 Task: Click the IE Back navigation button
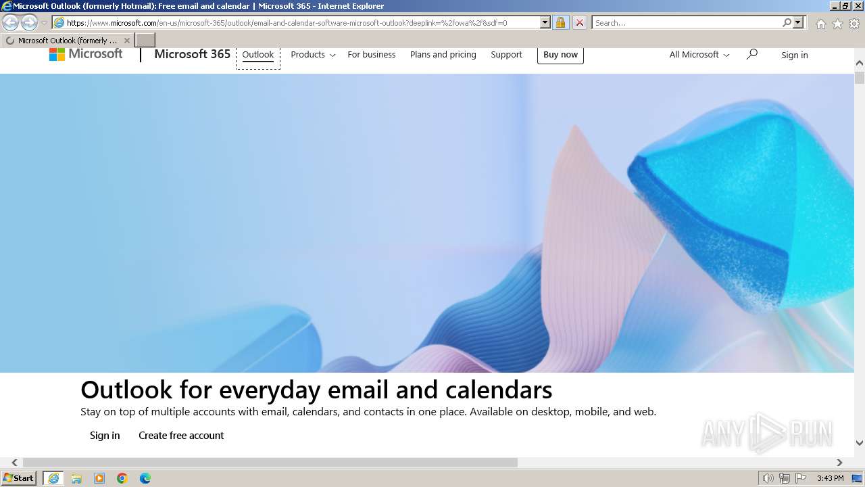(x=10, y=22)
